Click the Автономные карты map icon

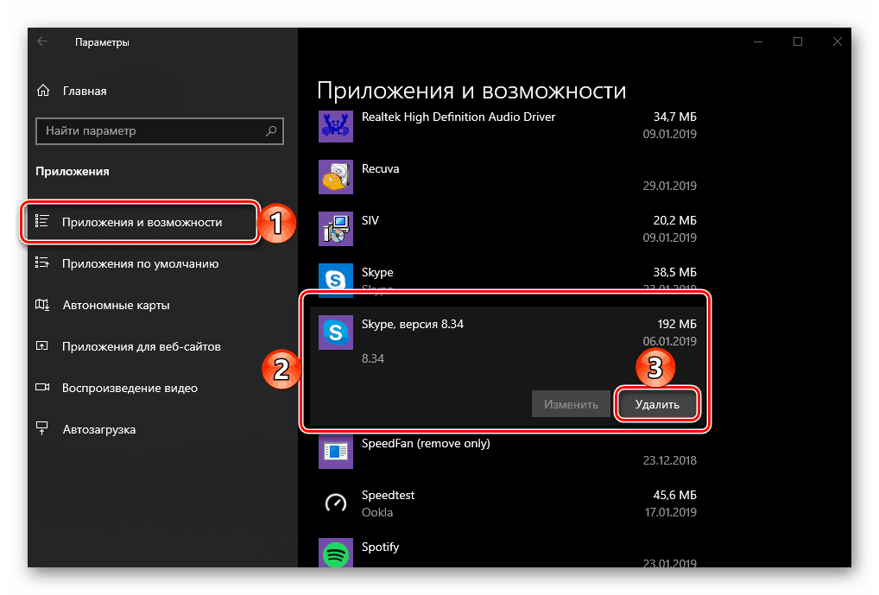(x=42, y=305)
